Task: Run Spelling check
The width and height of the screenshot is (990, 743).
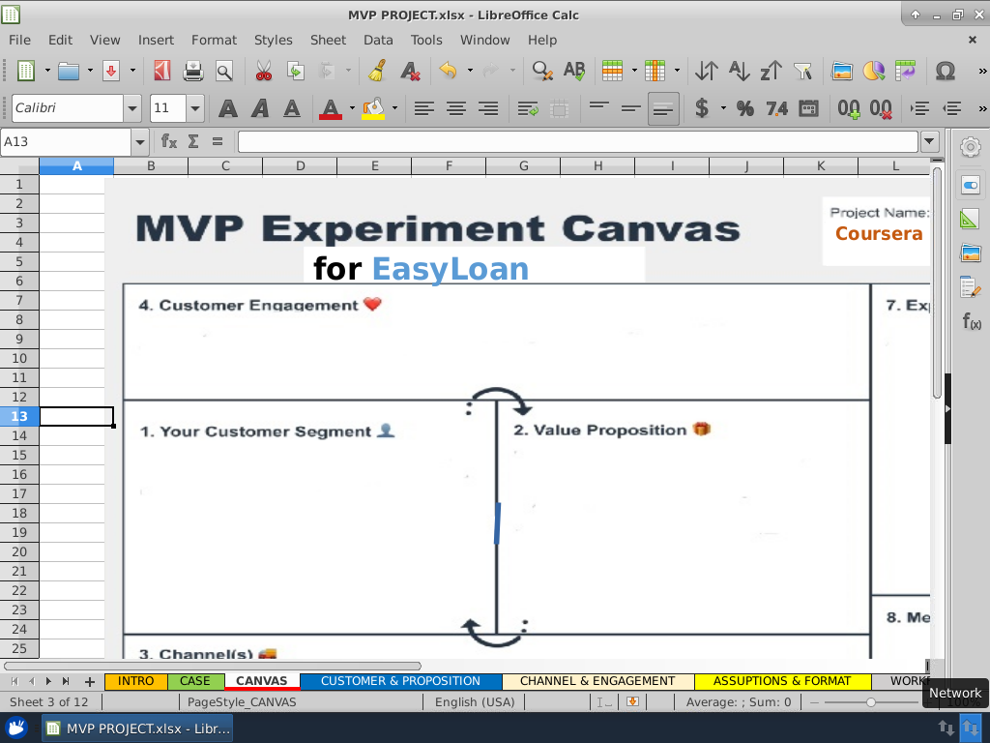Action: [574, 71]
